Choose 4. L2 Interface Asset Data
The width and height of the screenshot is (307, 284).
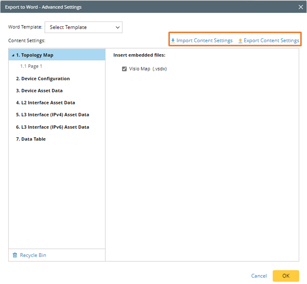[x=45, y=103]
